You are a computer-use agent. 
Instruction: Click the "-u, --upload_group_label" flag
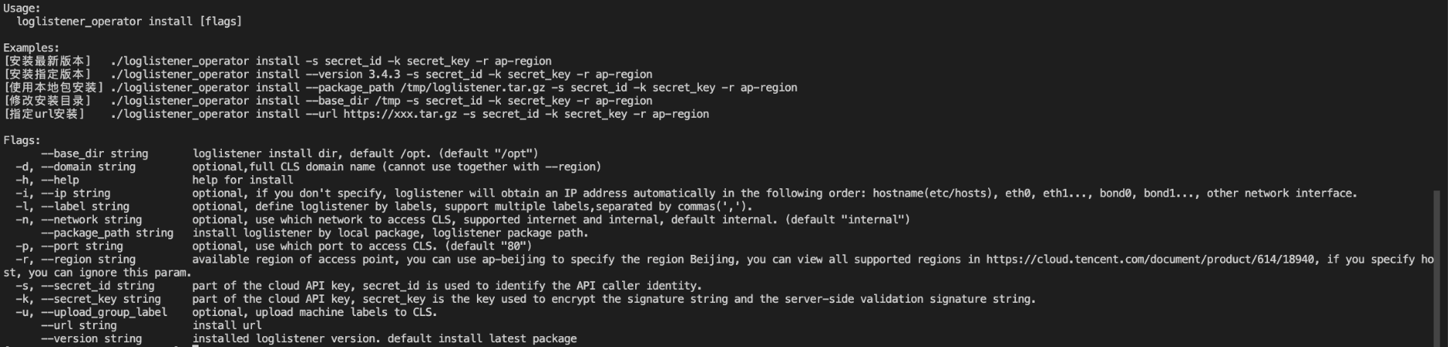point(91,312)
